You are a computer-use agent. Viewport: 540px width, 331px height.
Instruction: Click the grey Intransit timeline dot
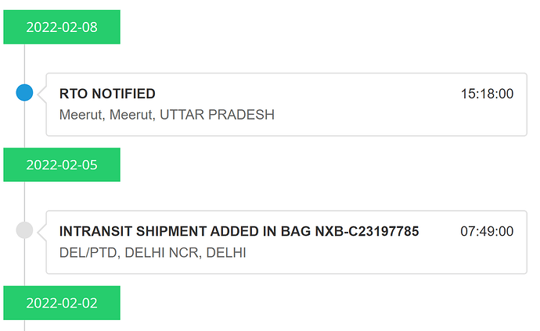24,230
